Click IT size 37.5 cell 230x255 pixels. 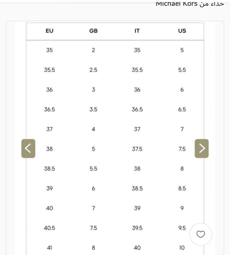pyautogui.click(x=137, y=149)
